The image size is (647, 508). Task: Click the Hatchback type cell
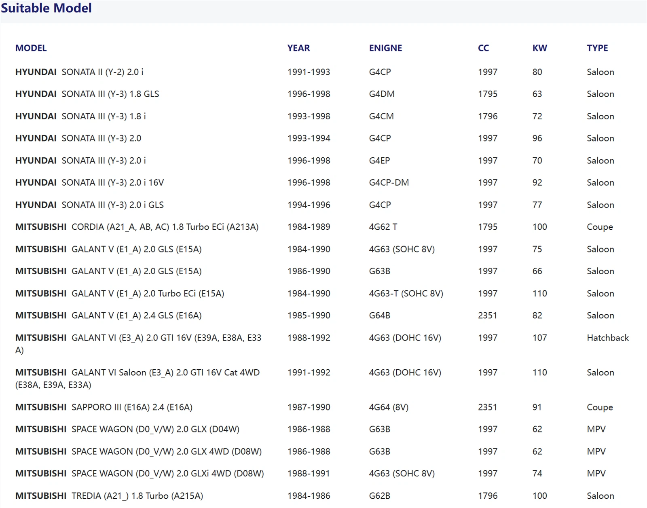tap(607, 338)
